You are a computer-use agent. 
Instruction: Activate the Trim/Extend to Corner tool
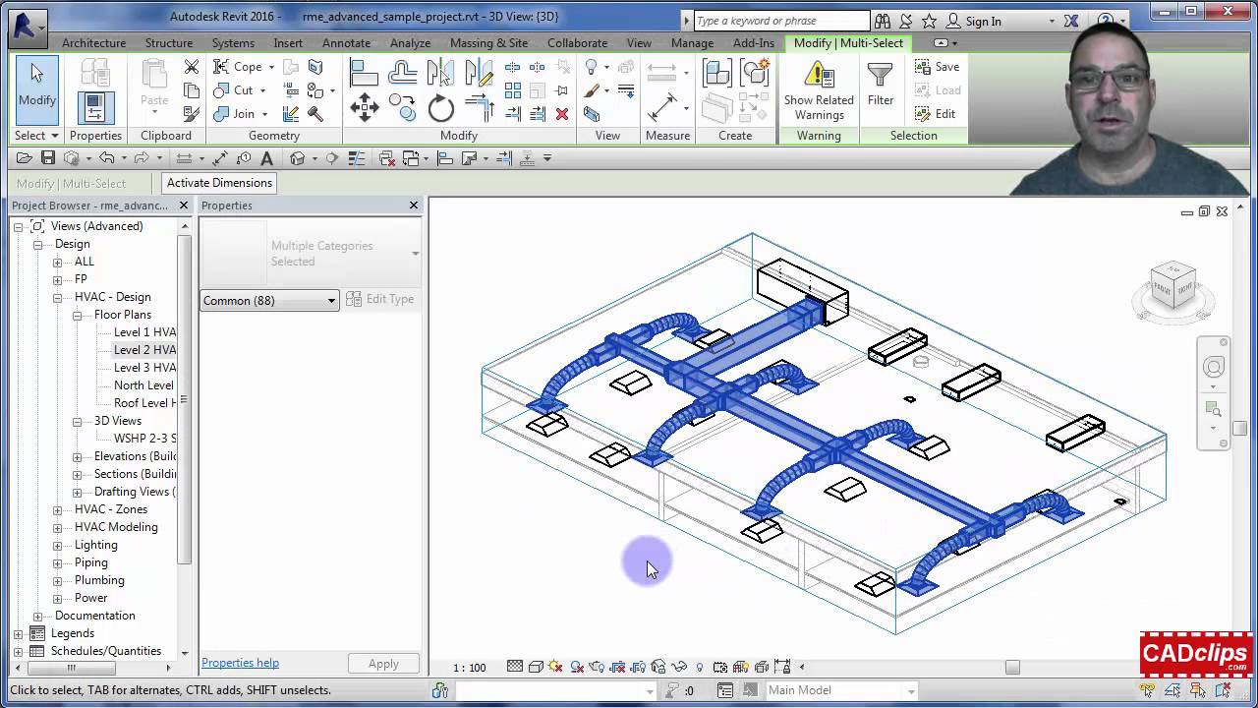point(480,105)
